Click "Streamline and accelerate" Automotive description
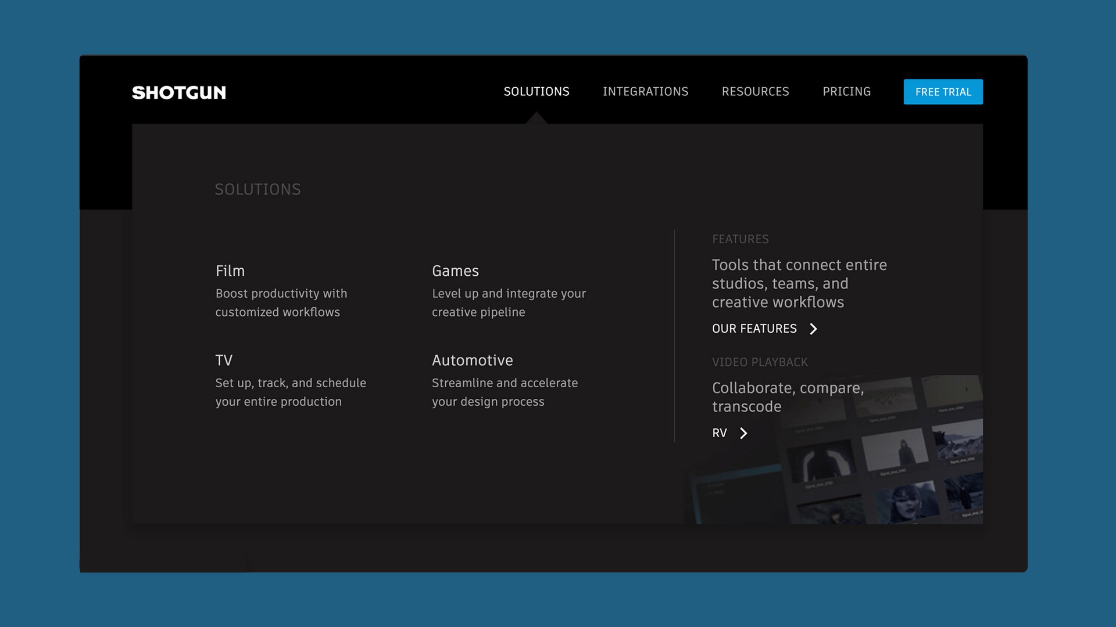 (504, 392)
